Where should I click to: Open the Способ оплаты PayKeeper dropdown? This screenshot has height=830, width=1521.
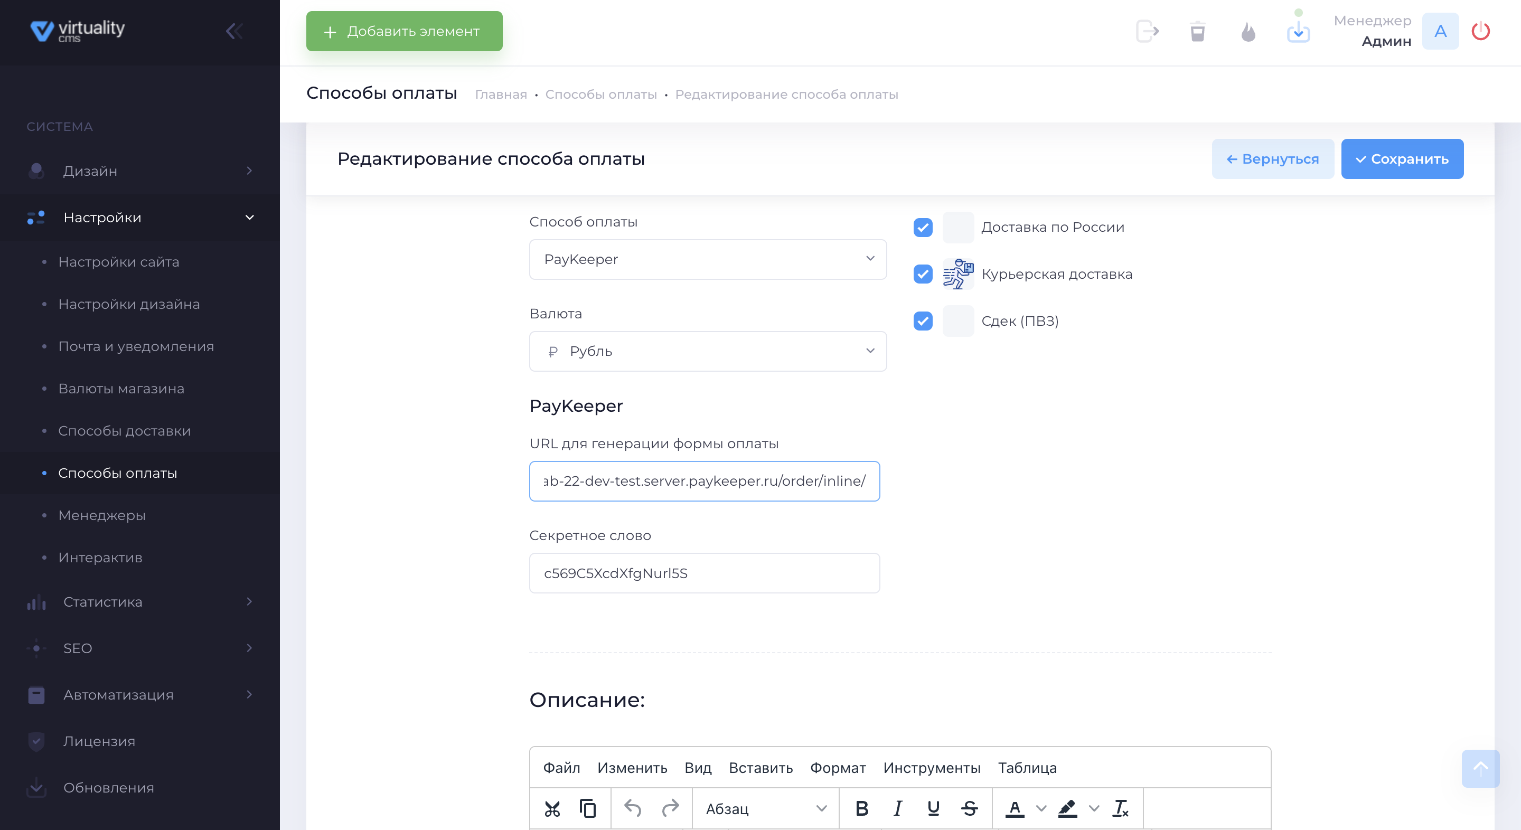[x=707, y=259]
